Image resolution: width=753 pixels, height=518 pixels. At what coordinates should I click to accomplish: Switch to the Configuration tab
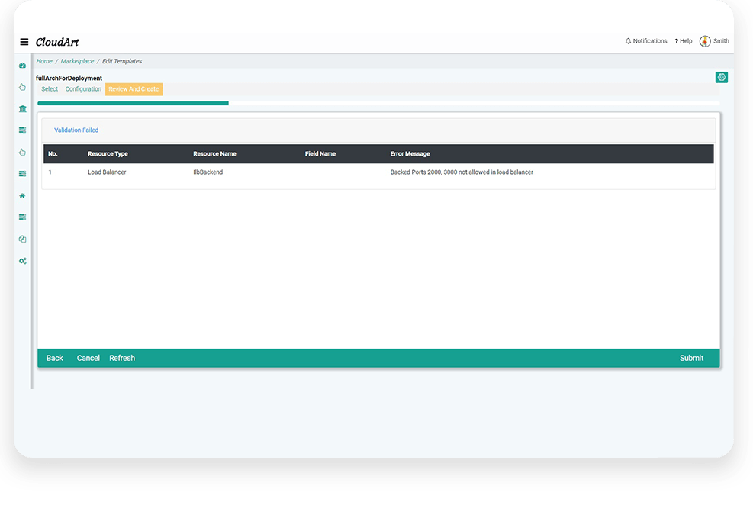pos(83,89)
